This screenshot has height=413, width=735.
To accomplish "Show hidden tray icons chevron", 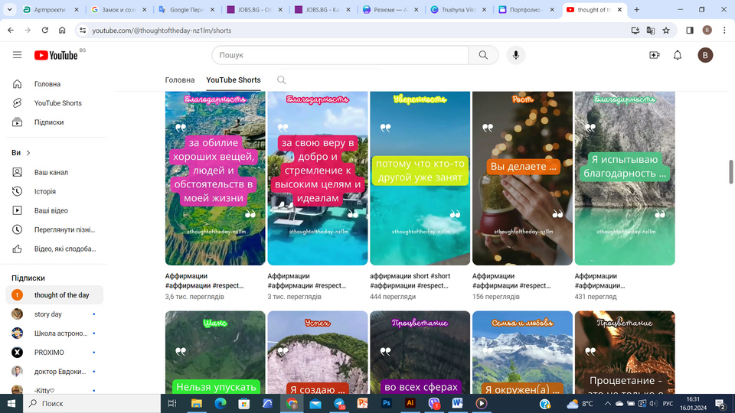I will pyautogui.click(x=607, y=403).
